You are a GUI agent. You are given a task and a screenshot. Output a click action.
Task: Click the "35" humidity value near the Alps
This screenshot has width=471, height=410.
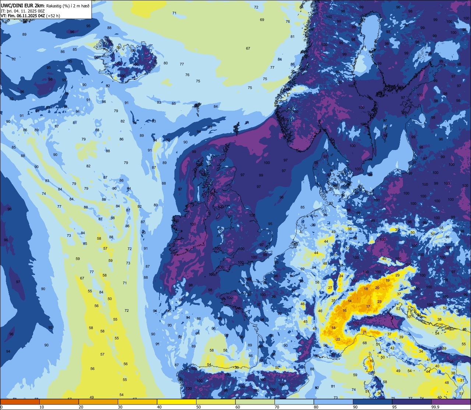tap(333, 301)
